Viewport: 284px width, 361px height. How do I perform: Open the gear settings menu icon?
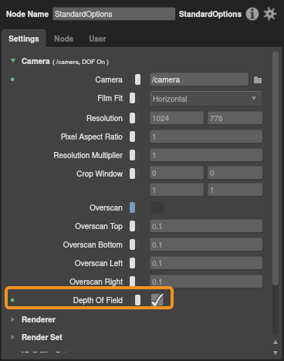[x=270, y=14]
